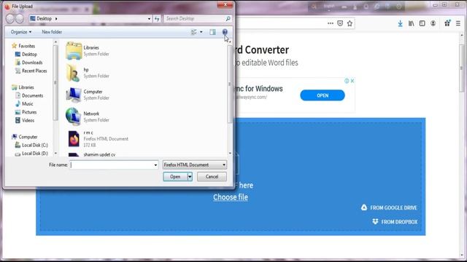This screenshot has height=262, width=467.
Task: Click the Open button
Action: point(175,177)
